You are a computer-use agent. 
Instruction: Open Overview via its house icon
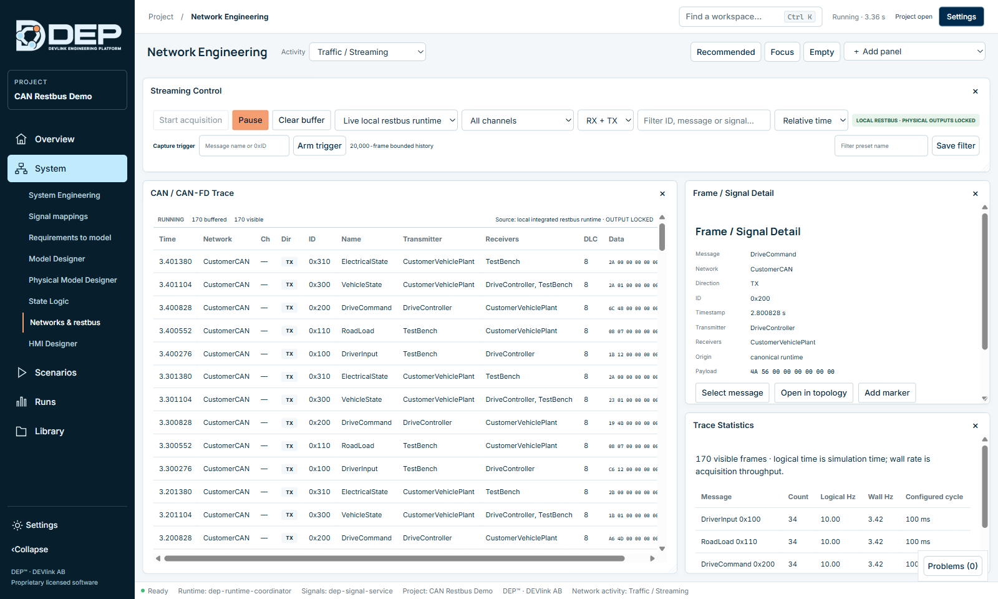(x=21, y=139)
